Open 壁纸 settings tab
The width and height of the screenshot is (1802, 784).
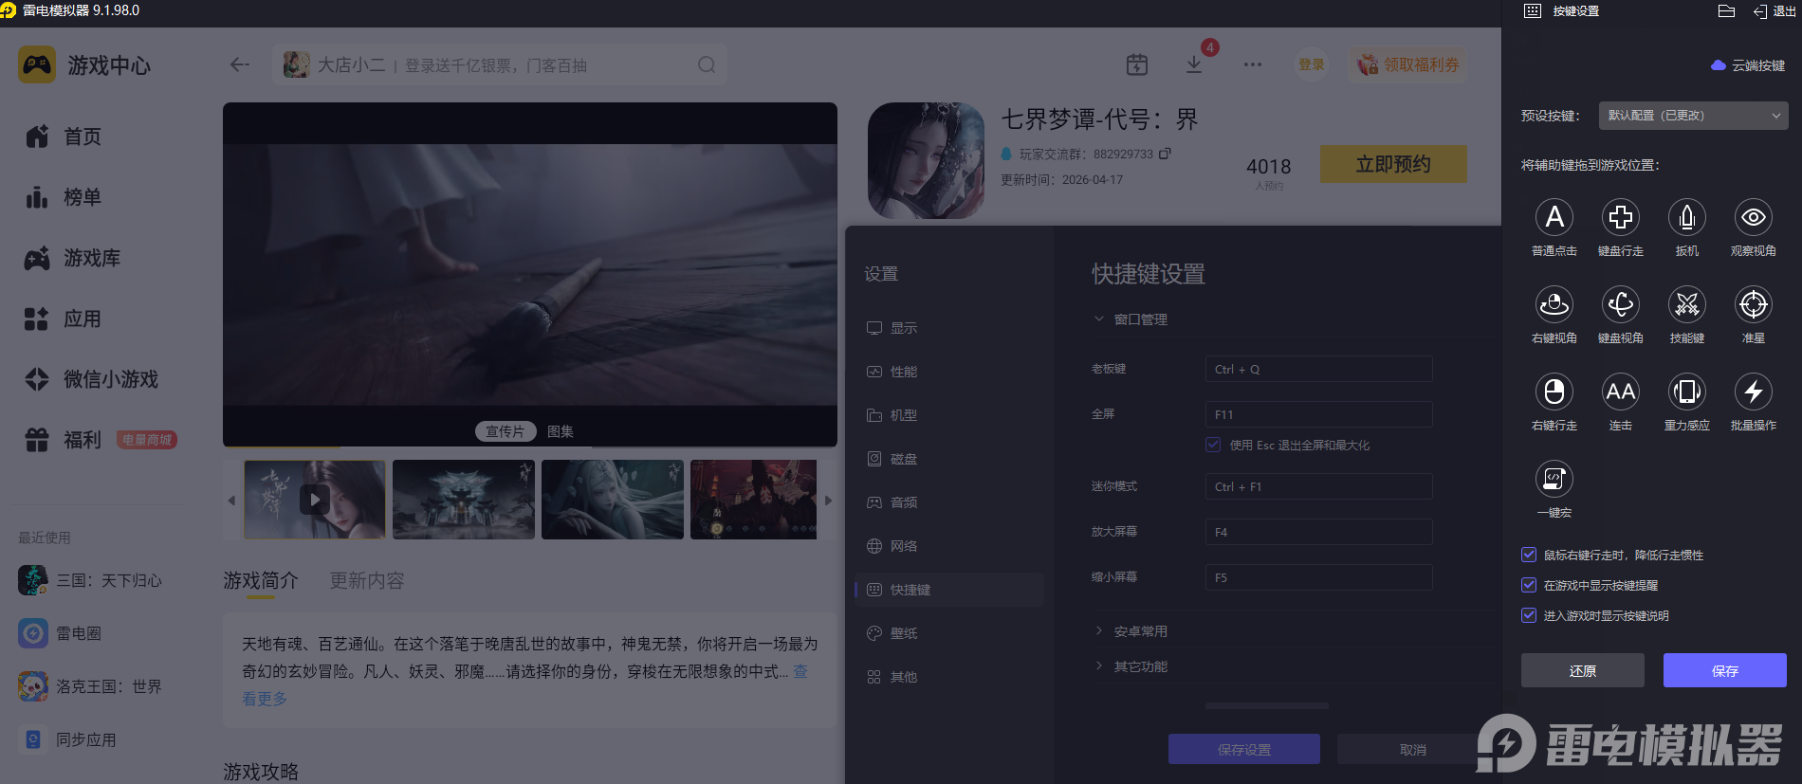948,633
